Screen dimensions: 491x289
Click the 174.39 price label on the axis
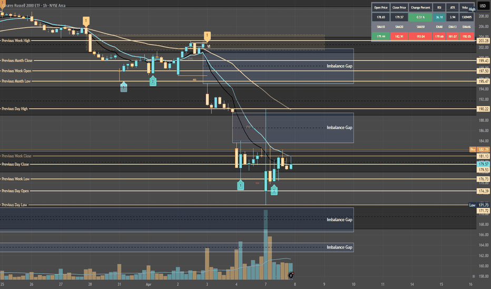pyautogui.click(x=483, y=191)
